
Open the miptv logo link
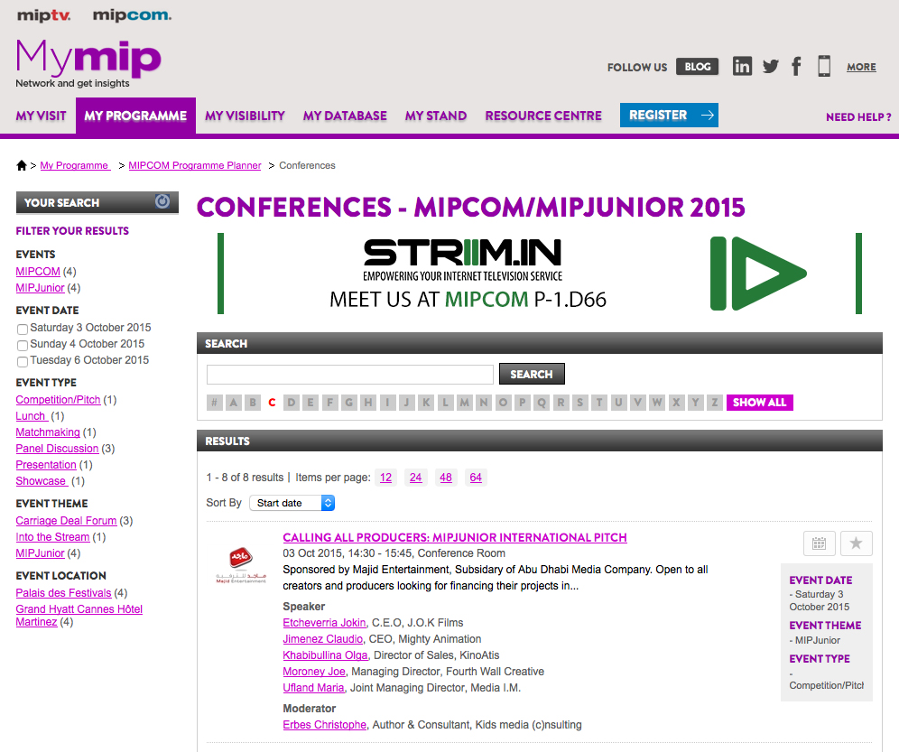43,15
